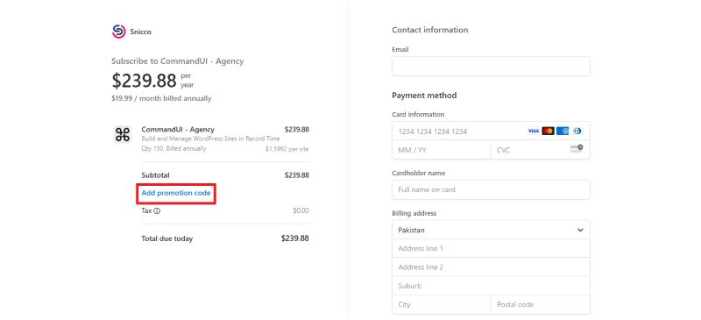The width and height of the screenshot is (701, 320).
Task: Focus the Email input field
Action: point(491,67)
